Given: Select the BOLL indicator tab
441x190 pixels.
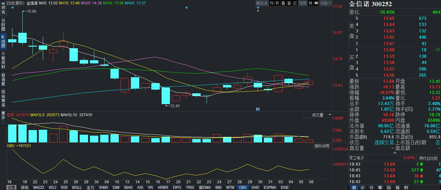Looking at the screenshot, I should coord(77,188).
